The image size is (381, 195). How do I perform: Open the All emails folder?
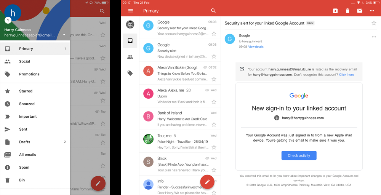pos(35,155)
